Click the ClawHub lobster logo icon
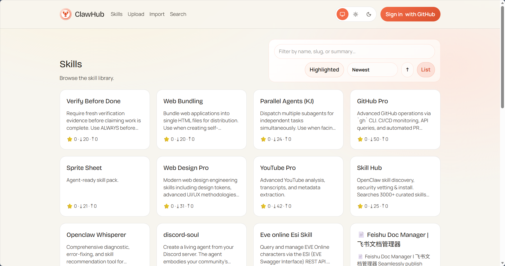The height and width of the screenshot is (266, 505). point(66,14)
